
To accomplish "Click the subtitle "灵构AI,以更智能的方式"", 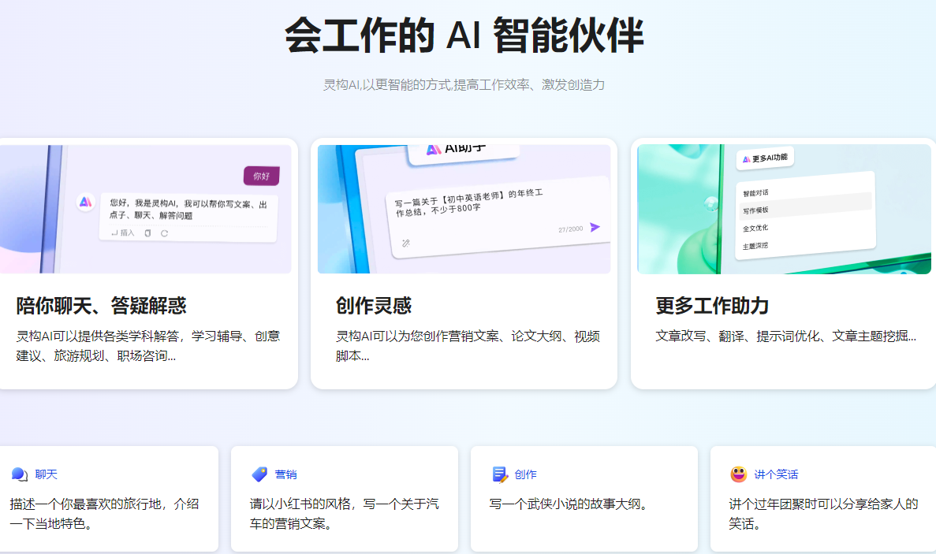I will click(464, 84).
